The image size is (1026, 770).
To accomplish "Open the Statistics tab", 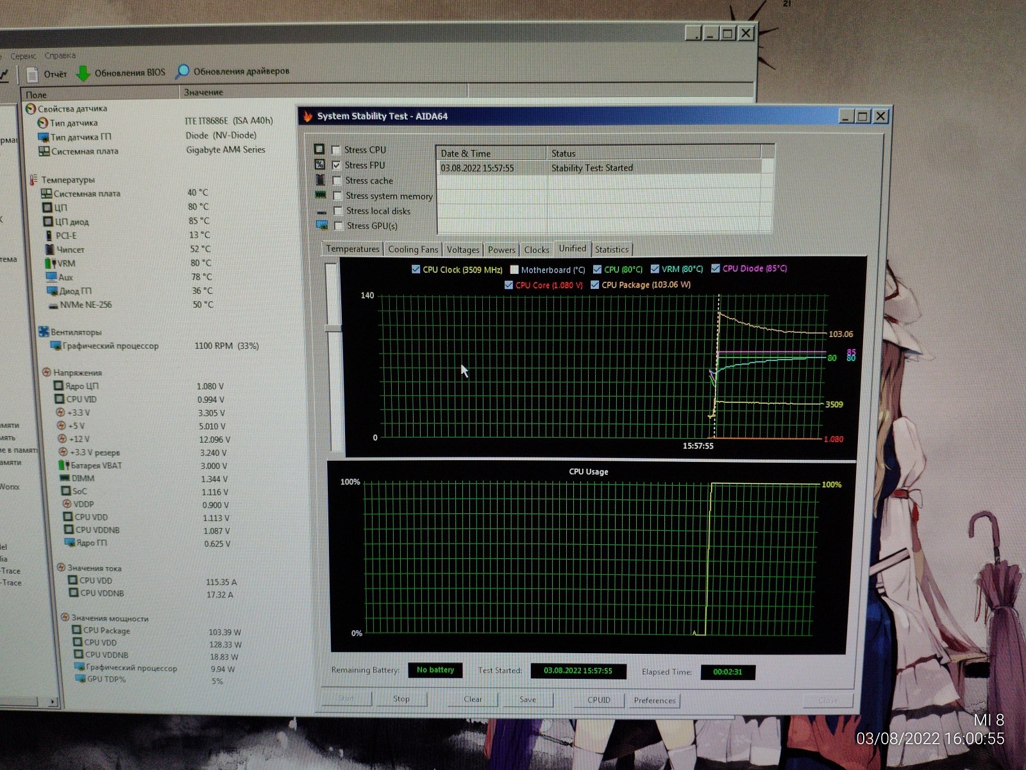I will pyautogui.click(x=612, y=250).
